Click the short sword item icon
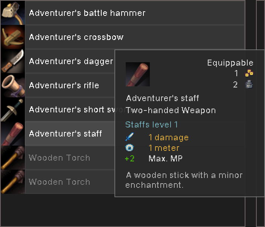The image size is (265, 227). pyautogui.click(x=13, y=109)
